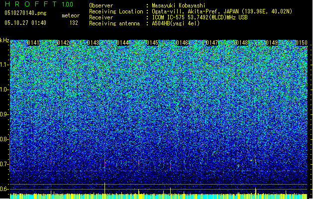The width and height of the screenshot is (313, 199).
Task: Click the HROFFT 1.0.0 title text
Action: (x=39, y=4)
